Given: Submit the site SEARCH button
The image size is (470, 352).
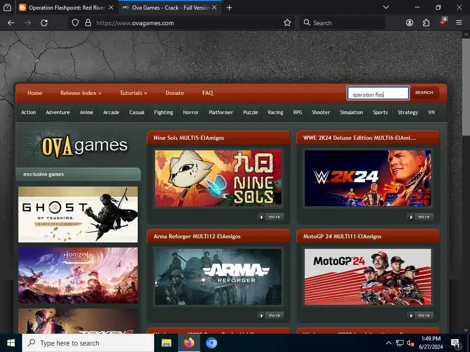Looking at the screenshot, I should [424, 93].
